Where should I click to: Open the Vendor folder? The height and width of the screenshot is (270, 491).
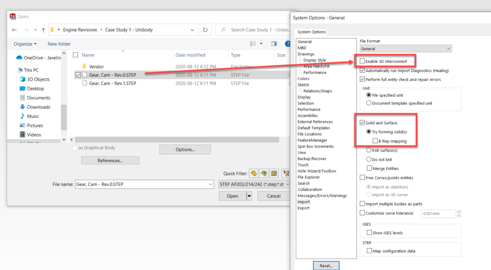tap(93, 67)
